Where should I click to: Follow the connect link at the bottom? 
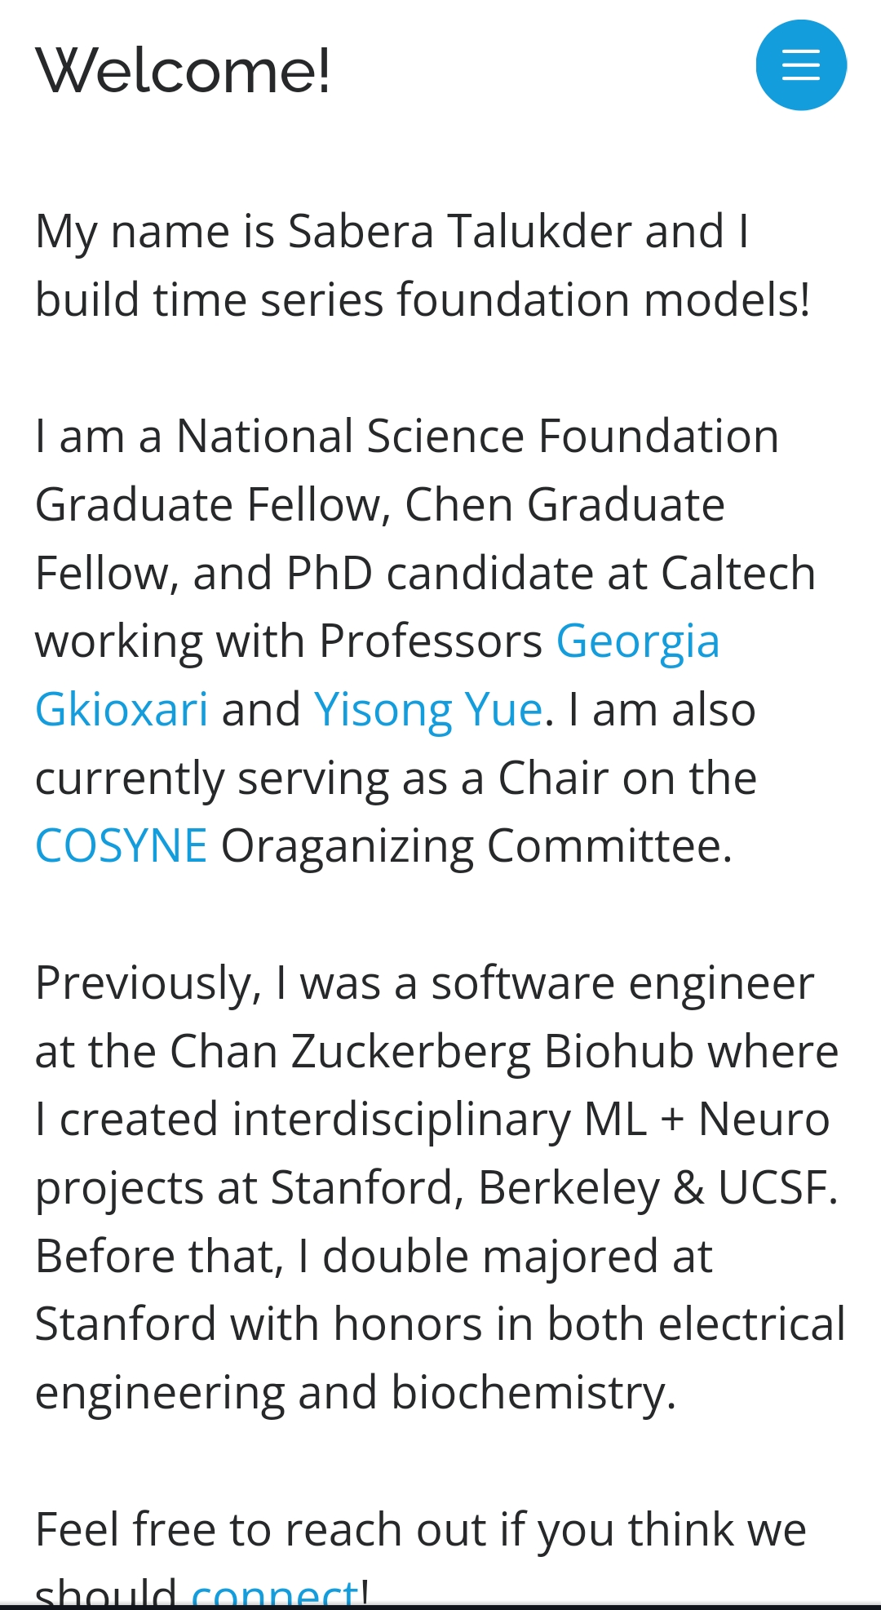[x=275, y=1591]
